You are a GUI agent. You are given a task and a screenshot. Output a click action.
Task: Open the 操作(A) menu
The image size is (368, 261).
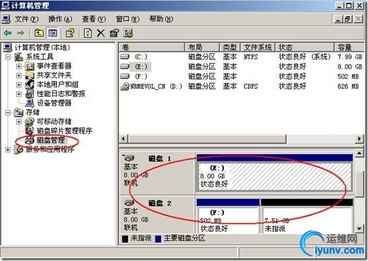[x=60, y=19]
